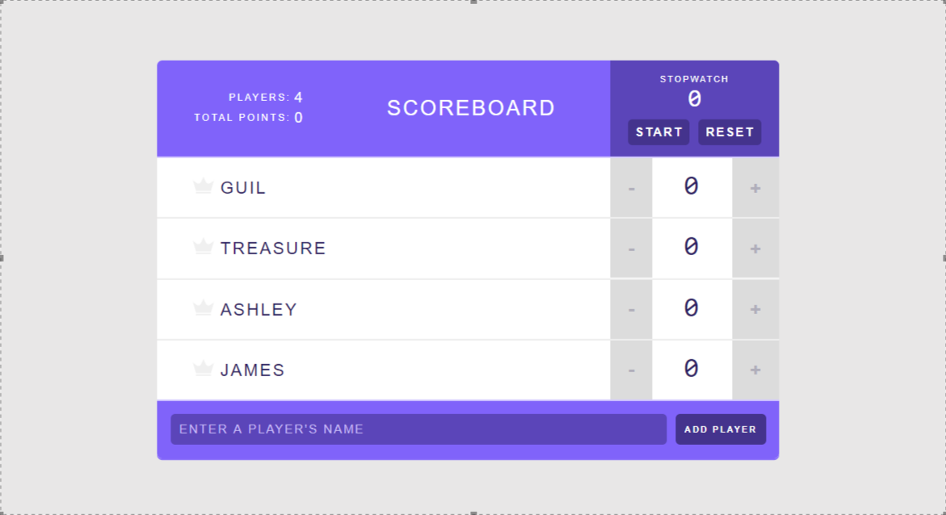946x515 pixels.
Task: Increment Ashley's score
Action: pyautogui.click(x=755, y=309)
